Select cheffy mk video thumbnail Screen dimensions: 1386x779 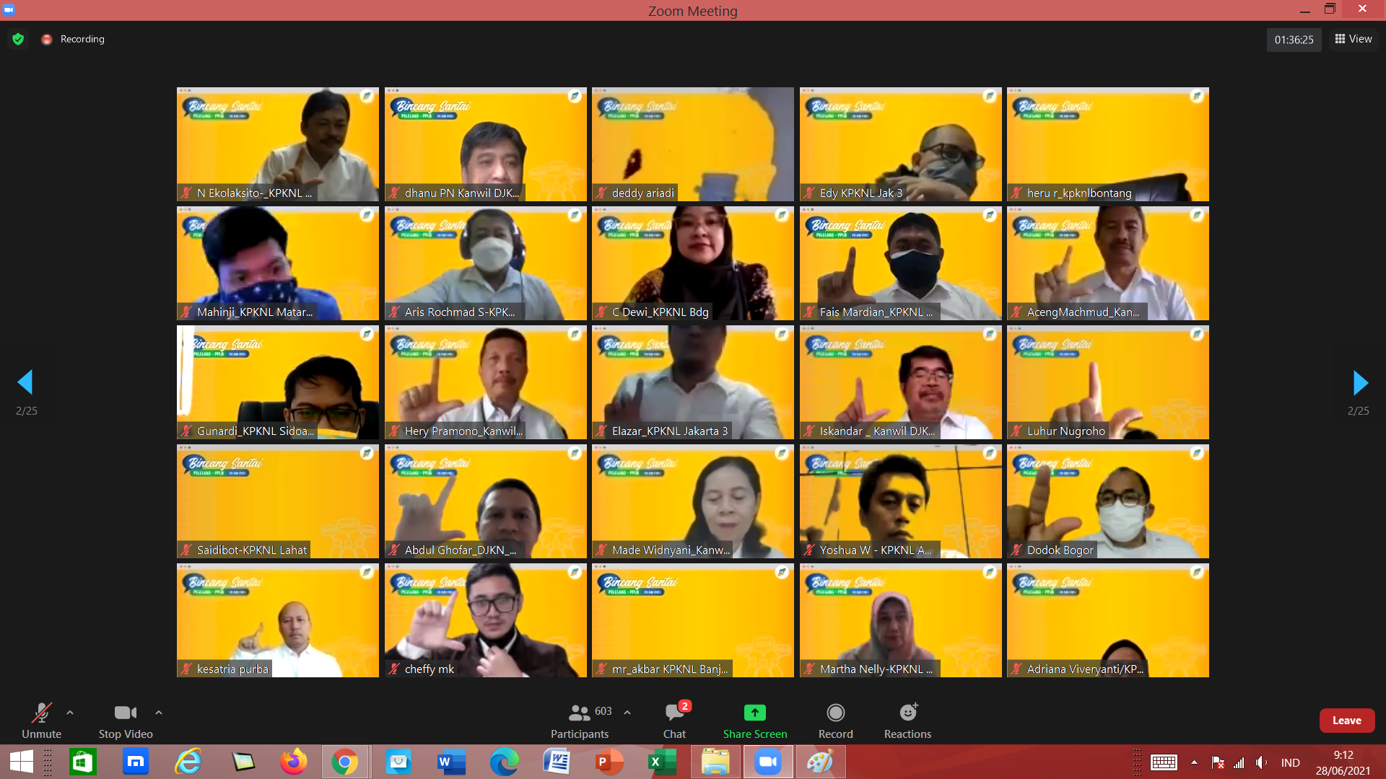[485, 620]
